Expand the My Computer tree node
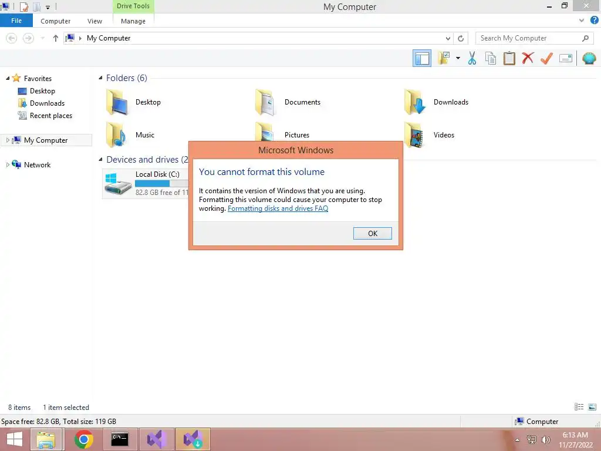601x451 pixels. coord(8,140)
